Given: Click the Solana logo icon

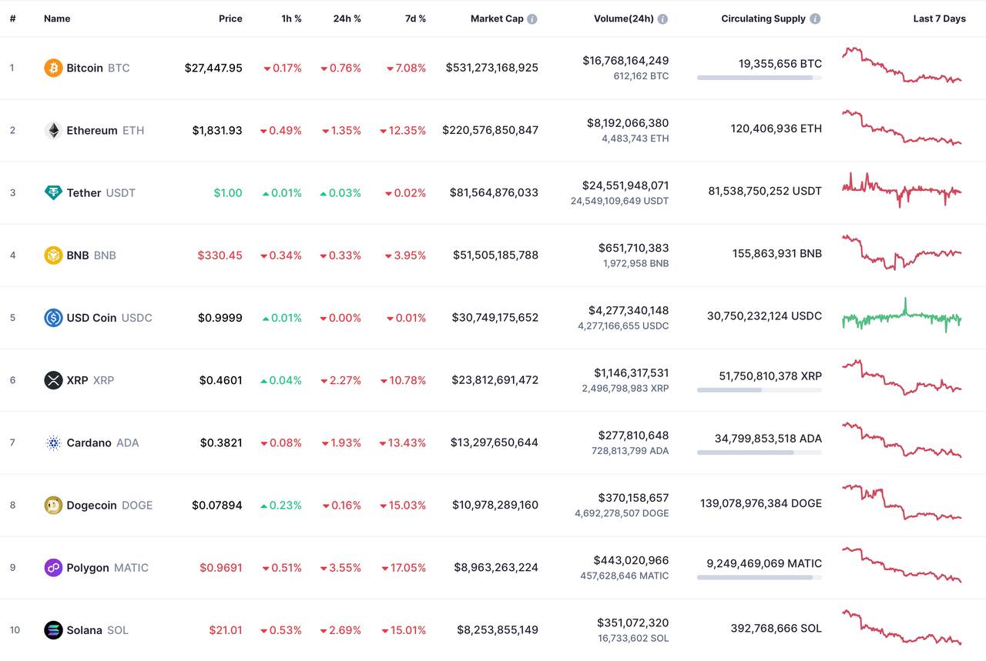Looking at the screenshot, I should pyautogui.click(x=53, y=630).
